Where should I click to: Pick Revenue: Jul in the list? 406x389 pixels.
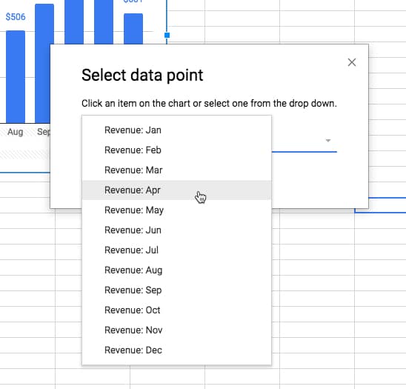176,250
